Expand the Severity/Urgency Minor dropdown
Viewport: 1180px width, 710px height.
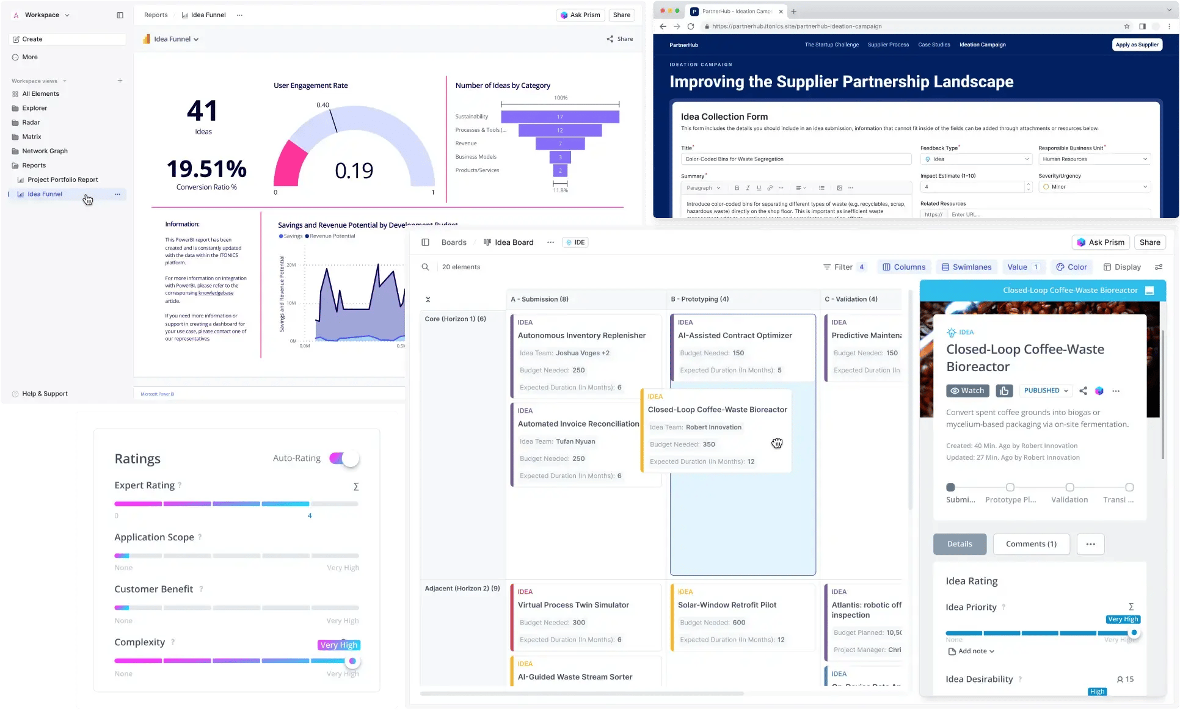(1094, 187)
